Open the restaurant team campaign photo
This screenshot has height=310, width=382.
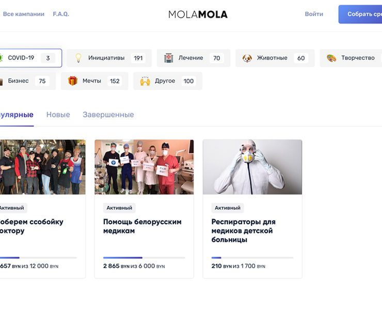[43, 167]
